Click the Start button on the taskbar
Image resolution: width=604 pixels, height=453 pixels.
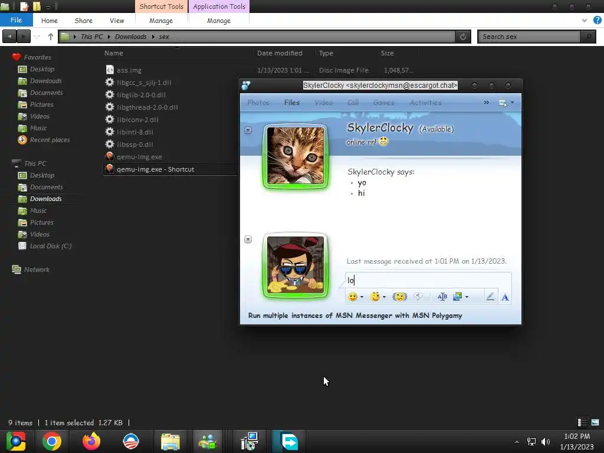pyautogui.click(x=16, y=441)
